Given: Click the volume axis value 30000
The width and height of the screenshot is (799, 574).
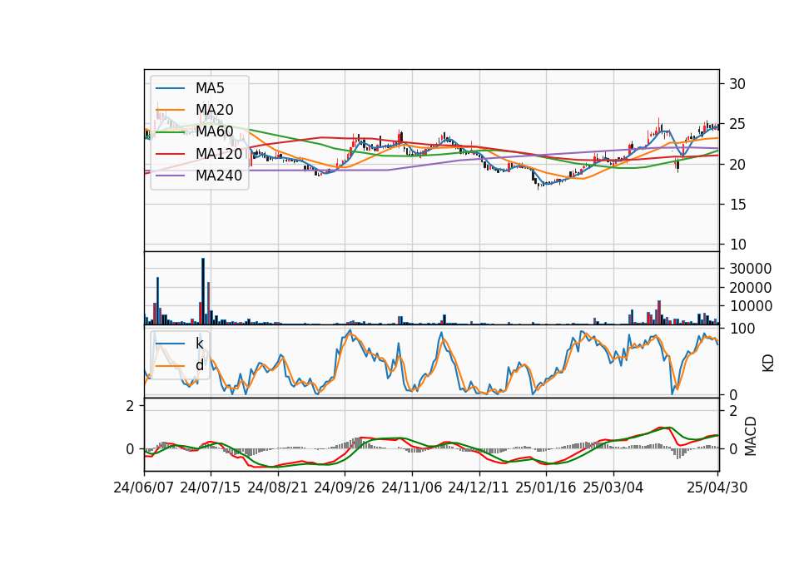Looking at the screenshot, I should 750,269.
